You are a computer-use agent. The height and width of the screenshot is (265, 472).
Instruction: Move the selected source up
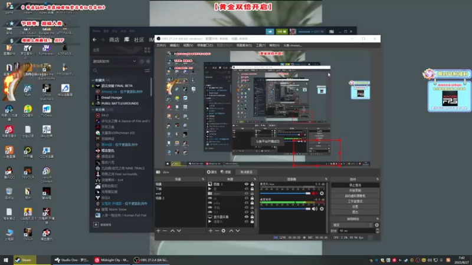pos(231,231)
